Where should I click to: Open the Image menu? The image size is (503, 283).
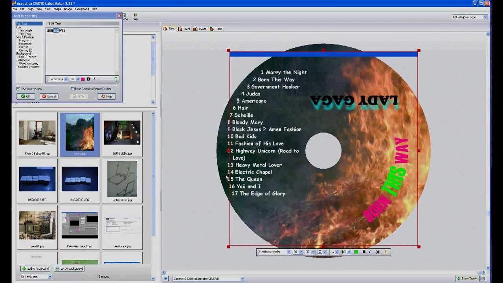68,9
